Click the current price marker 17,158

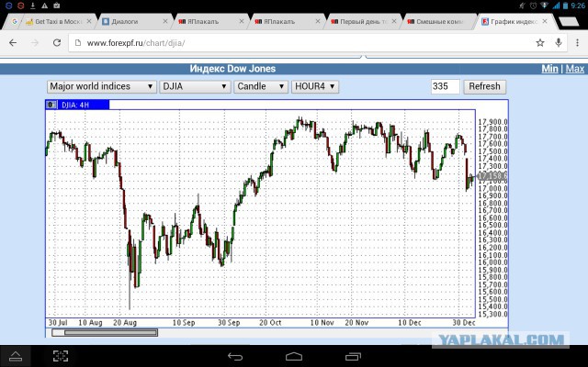pos(492,175)
